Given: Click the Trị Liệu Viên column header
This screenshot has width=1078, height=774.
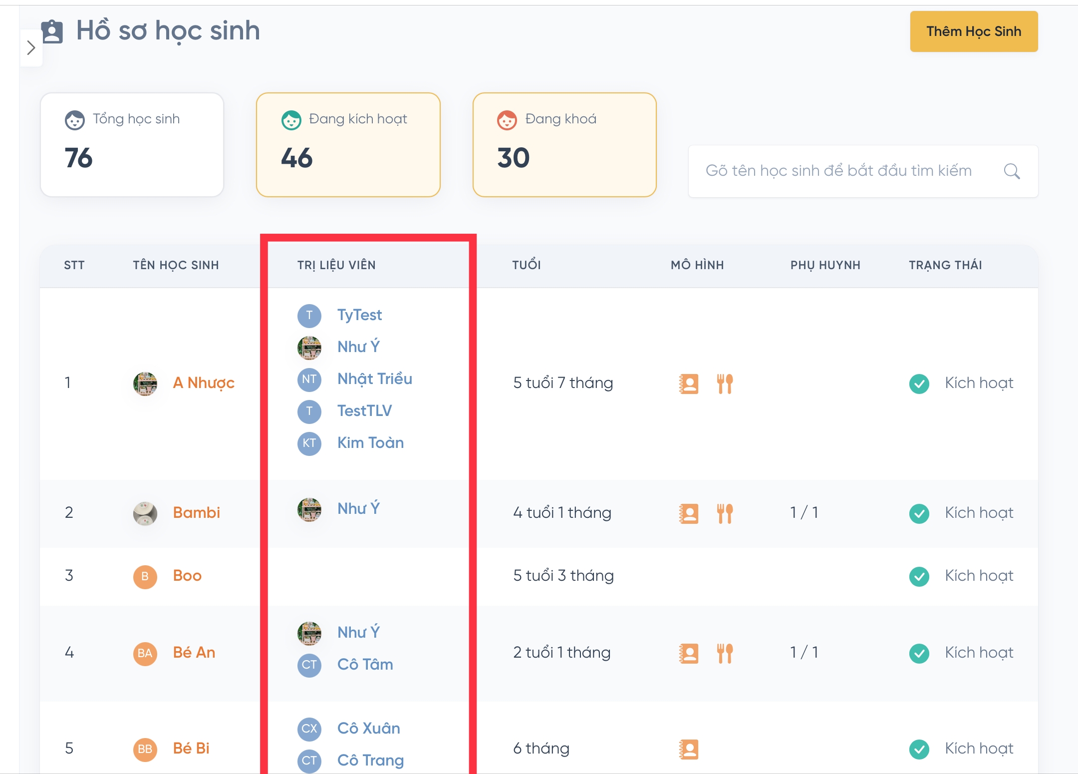Looking at the screenshot, I should tap(336, 265).
